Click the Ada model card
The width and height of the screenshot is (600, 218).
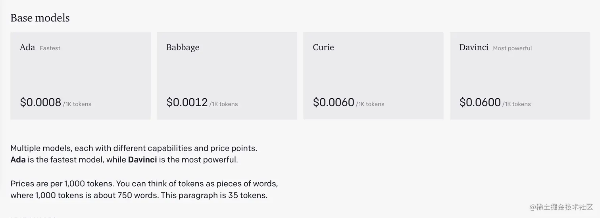tap(81, 76)
